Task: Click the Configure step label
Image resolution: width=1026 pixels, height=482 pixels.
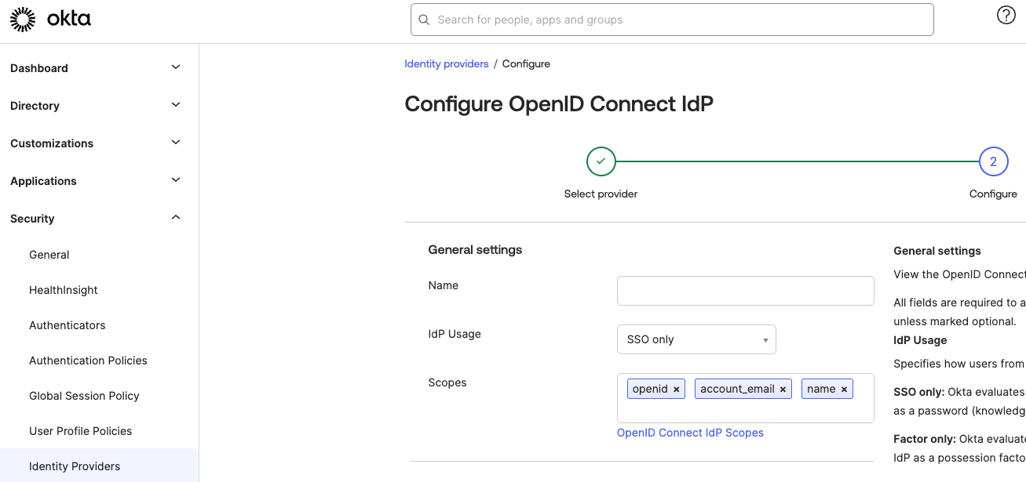Action: point(993,194)
